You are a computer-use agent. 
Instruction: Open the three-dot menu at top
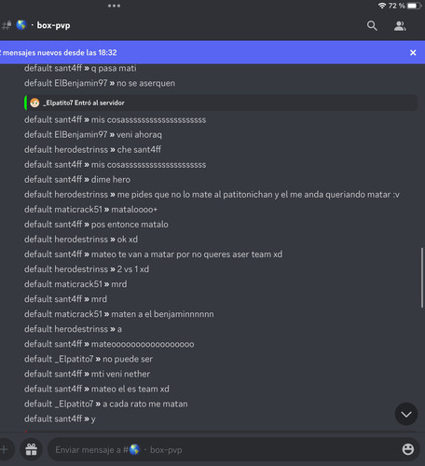coord(114,6)
